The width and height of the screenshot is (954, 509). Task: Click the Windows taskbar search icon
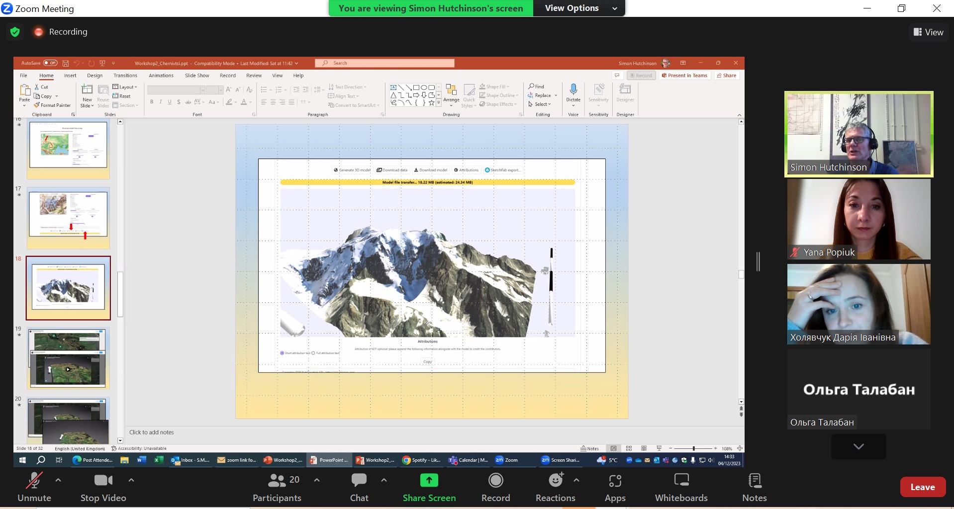(x=41, y=460)
